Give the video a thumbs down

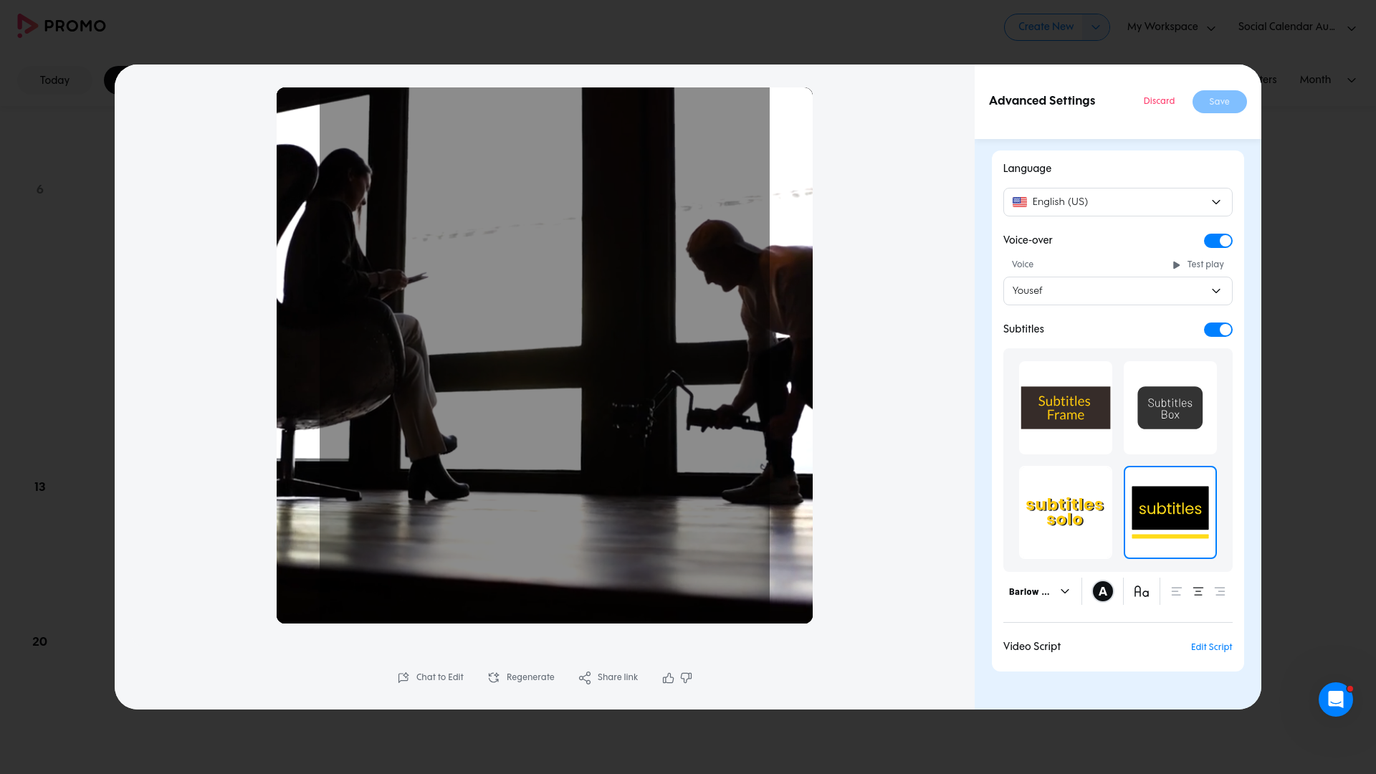click(x=686, y=678)
